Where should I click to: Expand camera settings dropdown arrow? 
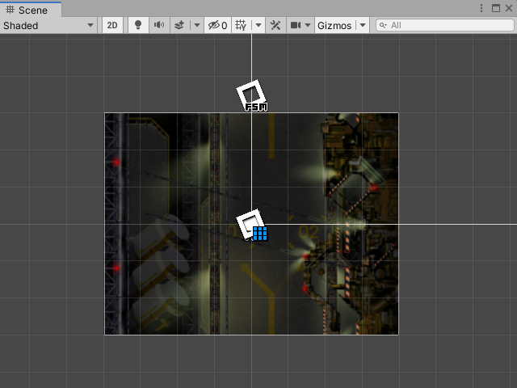[308, 25]
